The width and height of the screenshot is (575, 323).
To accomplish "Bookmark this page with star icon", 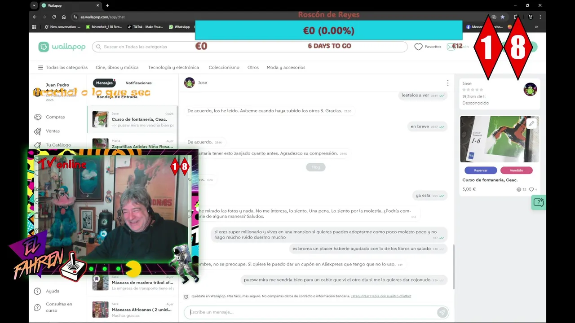I will (503, 17).
